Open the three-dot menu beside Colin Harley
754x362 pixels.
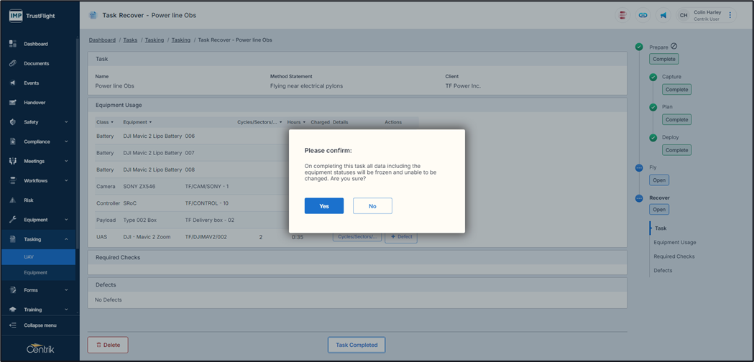click(x=730, y=15)
